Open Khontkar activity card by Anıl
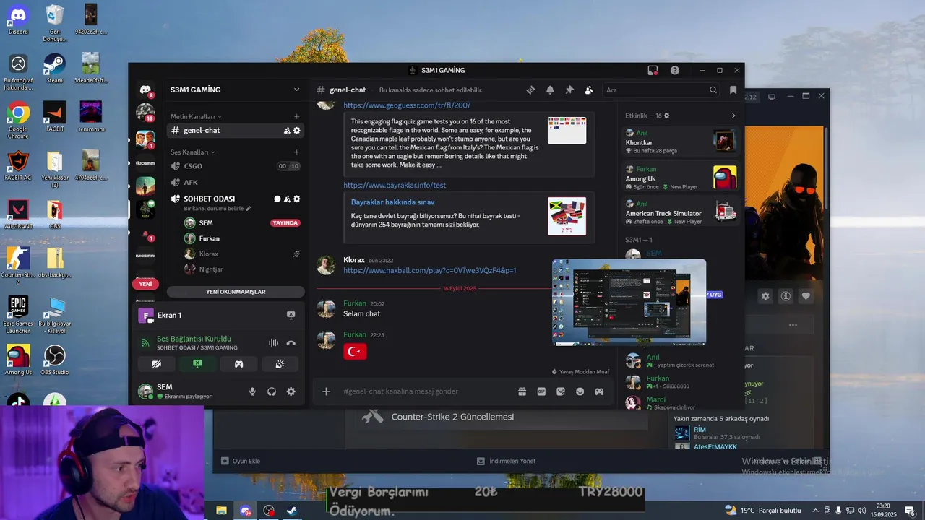Image resolution: width=925 pixels, height=520 pixels. pyautogui.click(x=681, y=142)
